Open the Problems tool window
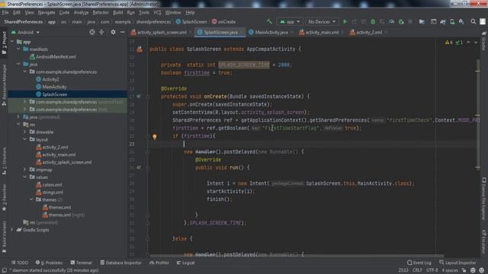 coord(49,263)
